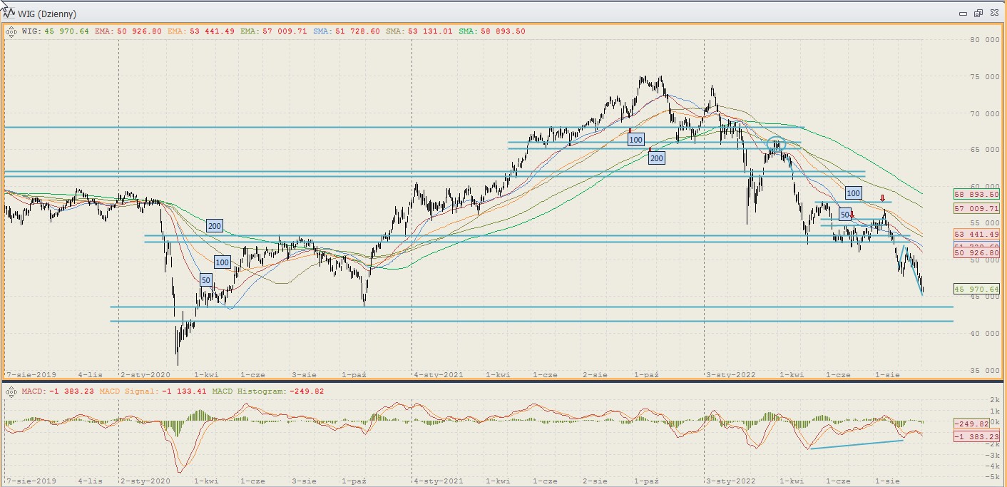The image size is (1007, 487).
Task: Select the blue circle annotation near 65 000
Action: pos(776,143)
